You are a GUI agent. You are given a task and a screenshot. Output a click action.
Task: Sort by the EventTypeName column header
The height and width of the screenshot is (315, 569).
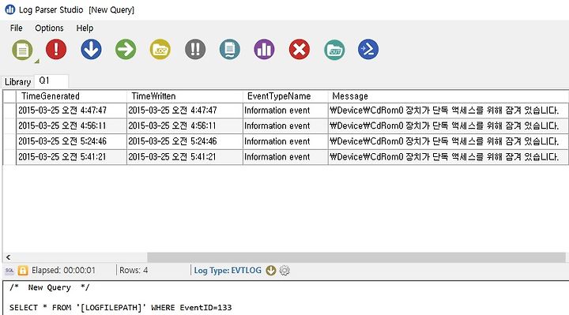click(x=285, y=96)
